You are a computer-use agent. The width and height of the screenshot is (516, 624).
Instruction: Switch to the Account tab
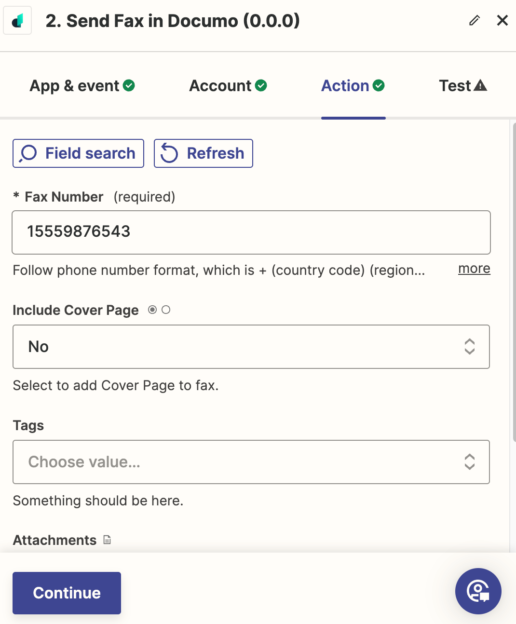[228, 85]
